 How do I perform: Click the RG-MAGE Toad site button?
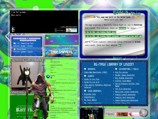(x=72, y=30)
